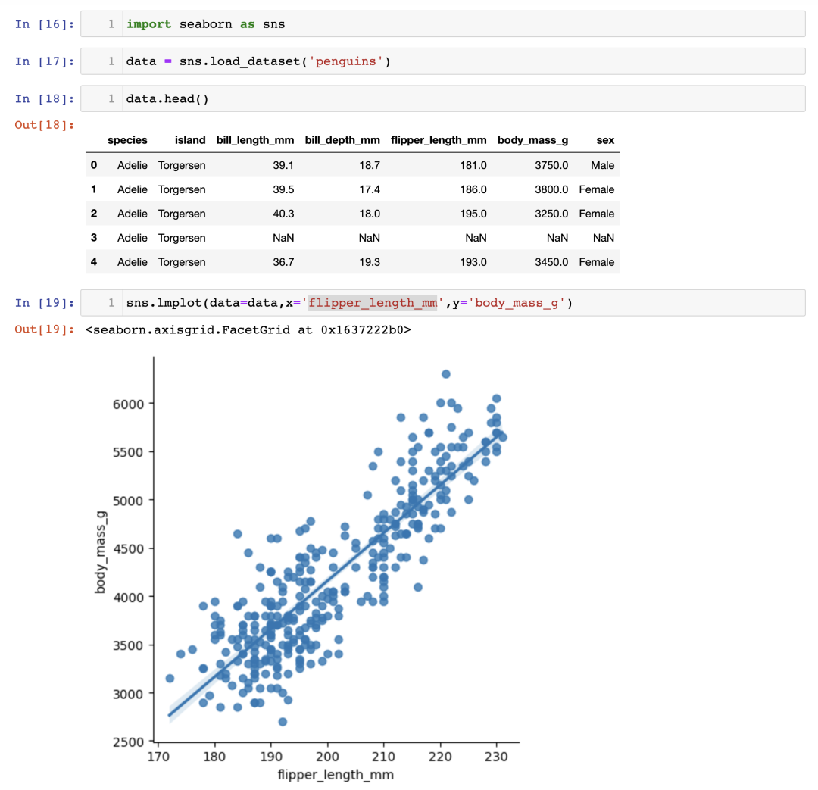Viewport: 818px width, 790px height.
Task: Click the flipper length value 186.0
Action: 473,189
